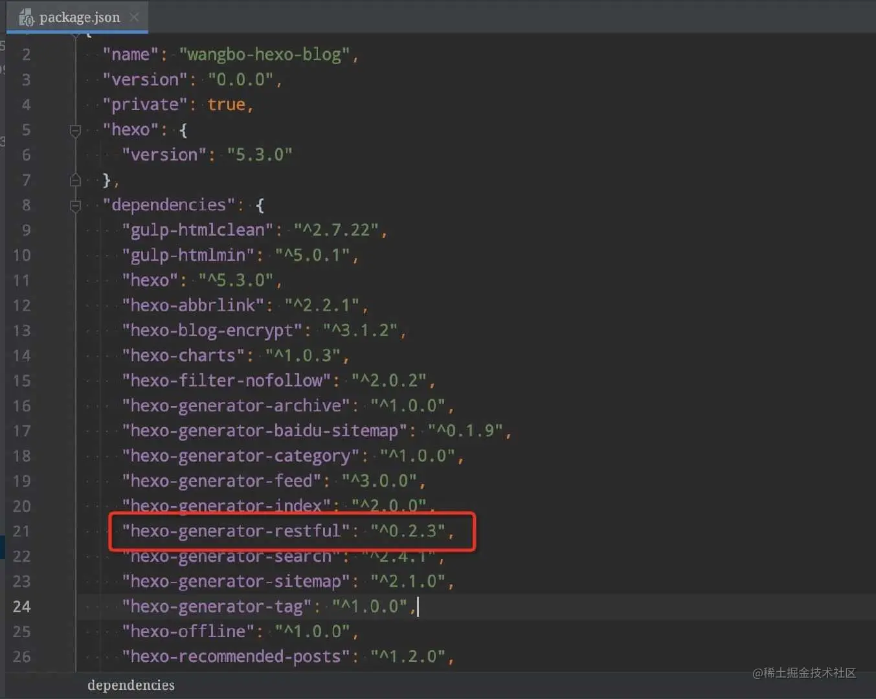Click the "0.0.0" version value
Image resolution: width=876 pixels, height=699 pixels.
[240, 80]
